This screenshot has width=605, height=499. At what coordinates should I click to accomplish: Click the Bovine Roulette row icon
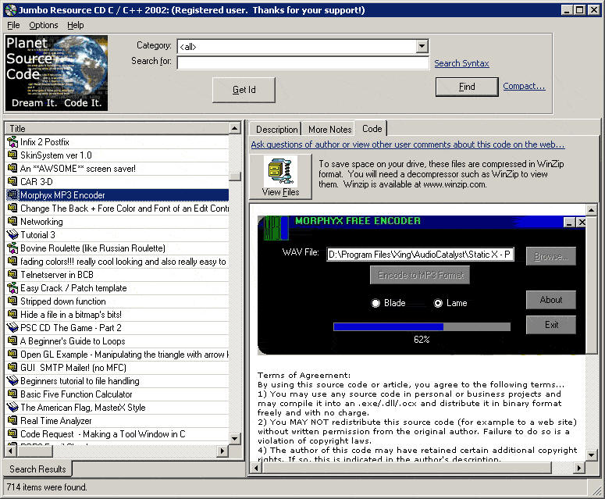[12, 248]
